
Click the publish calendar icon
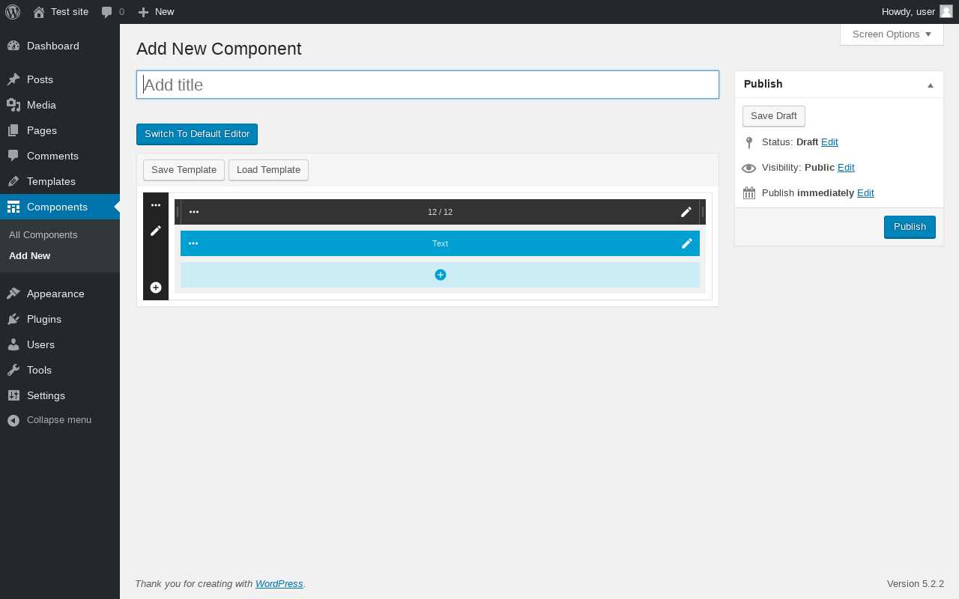pos(749,193)
